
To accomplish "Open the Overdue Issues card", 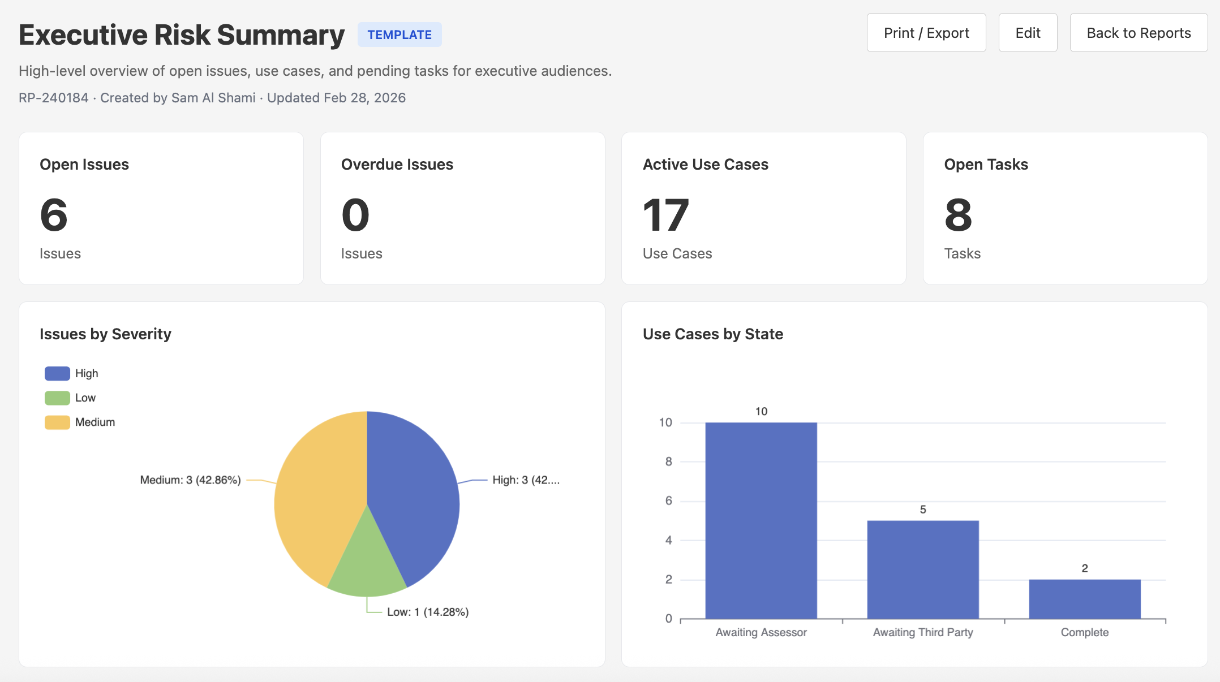I will 462,208.
